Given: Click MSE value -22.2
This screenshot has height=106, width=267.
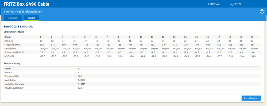Looking at the screenshot, I should coord(198,56).
